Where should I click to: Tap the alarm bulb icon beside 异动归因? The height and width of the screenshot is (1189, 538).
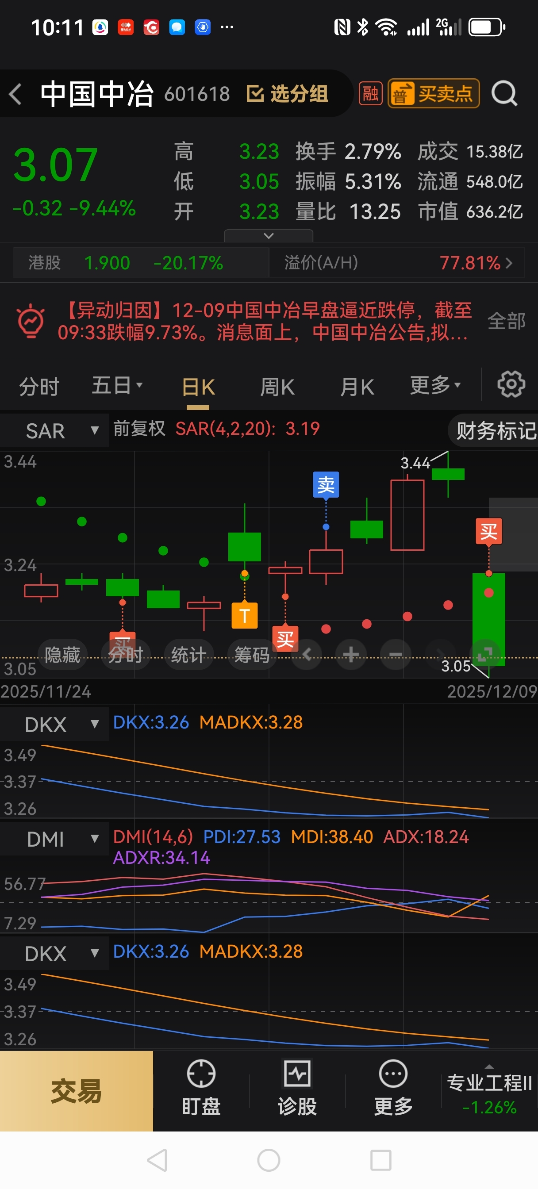coord(31,321)
